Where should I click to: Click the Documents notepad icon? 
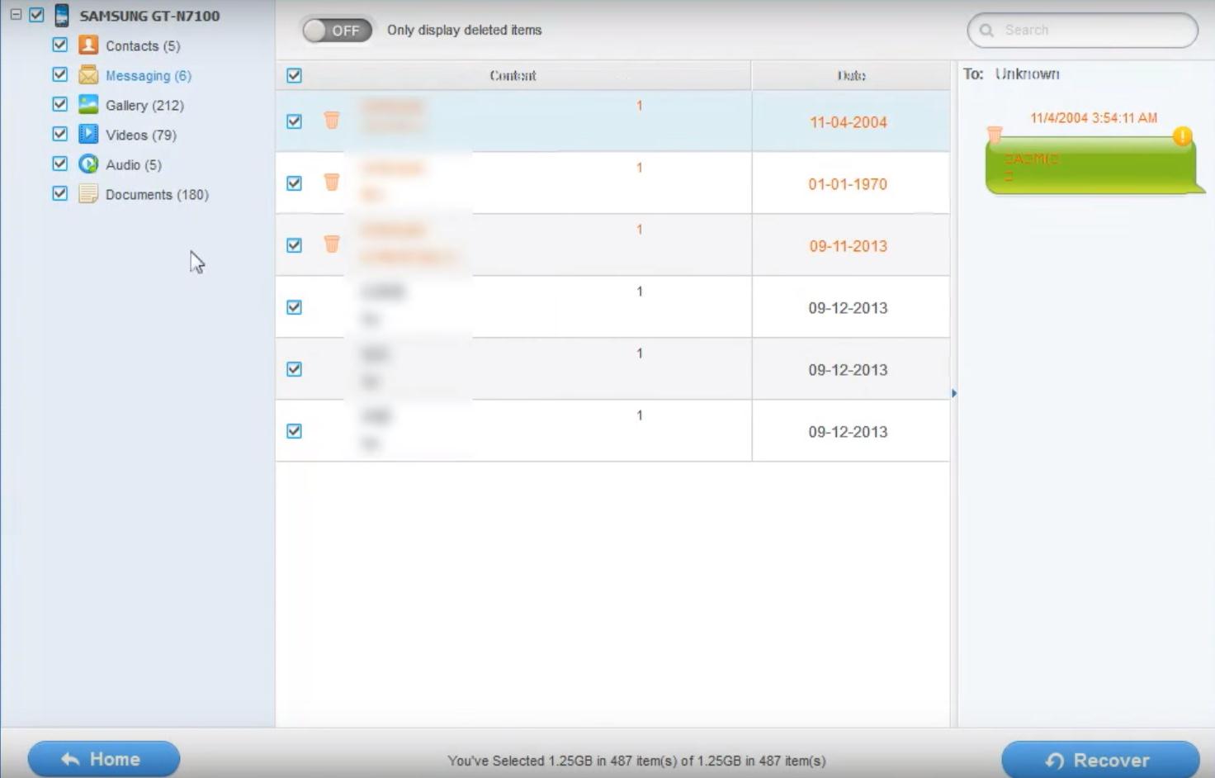pos(88,193)
